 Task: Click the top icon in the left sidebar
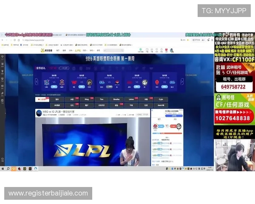pyautogui.click(x=3, y=57)
